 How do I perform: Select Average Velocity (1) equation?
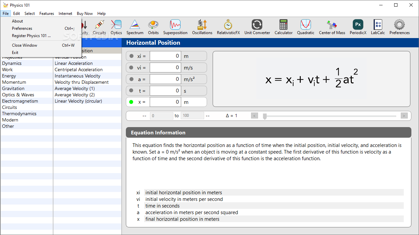tap(87, 88)
